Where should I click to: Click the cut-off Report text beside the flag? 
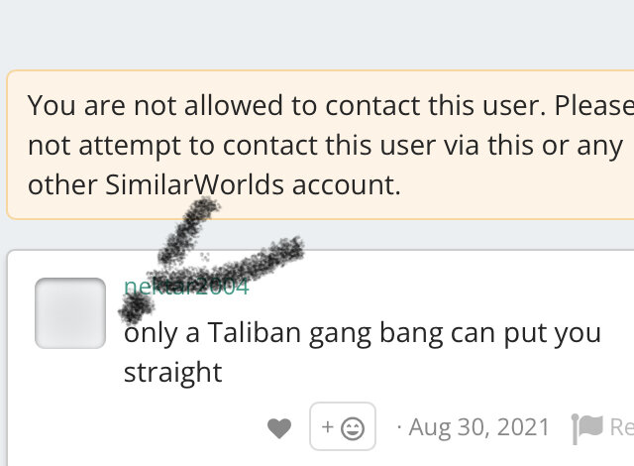click(x=621, y=426)
